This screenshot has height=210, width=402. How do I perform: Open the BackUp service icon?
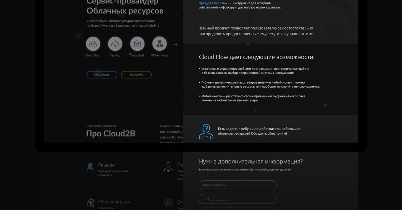(x=115, y=44)
